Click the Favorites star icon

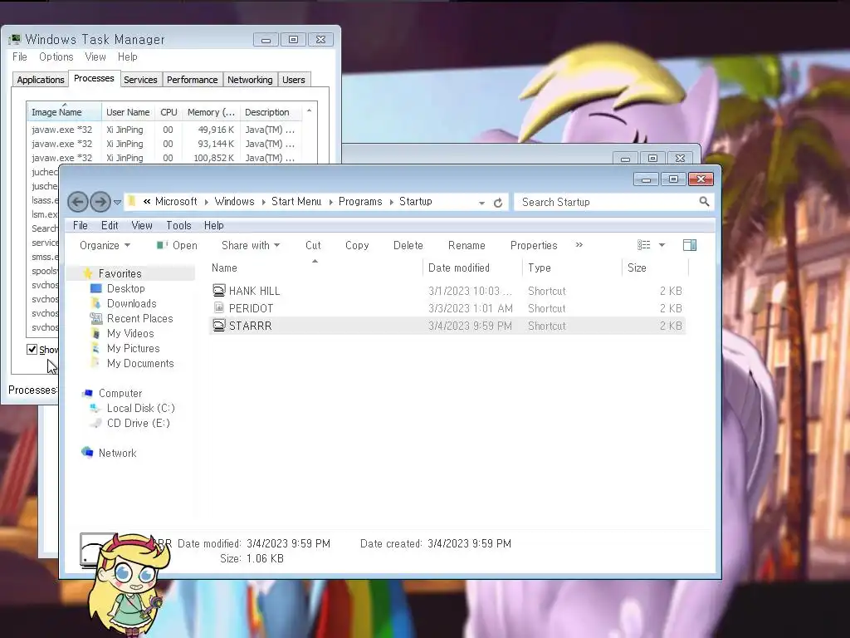(88, 273)
